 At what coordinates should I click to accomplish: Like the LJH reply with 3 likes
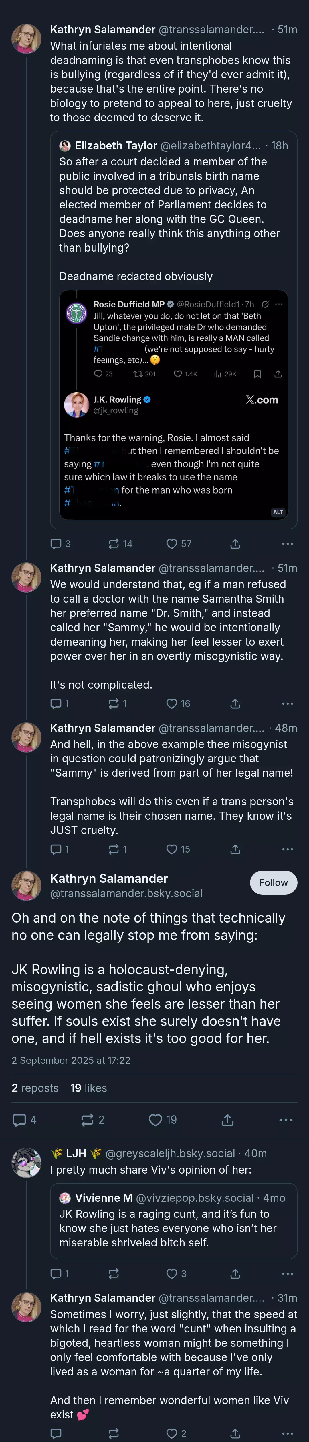pos(177,1273)
